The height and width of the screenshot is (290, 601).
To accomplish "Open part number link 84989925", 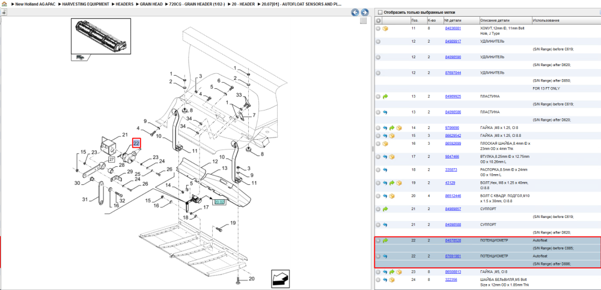I will [x=453, y=97].
